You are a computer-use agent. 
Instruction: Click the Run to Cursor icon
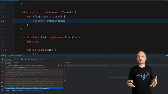(x=41, y=59)
